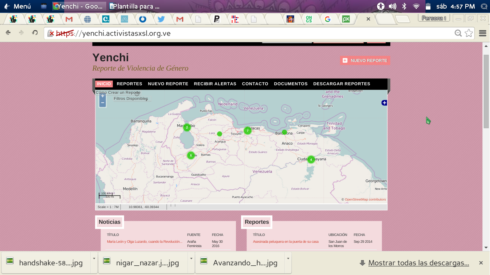Expand the Filtros Disponibles panel
Viewport: 490px width, 275px height.
131,98
